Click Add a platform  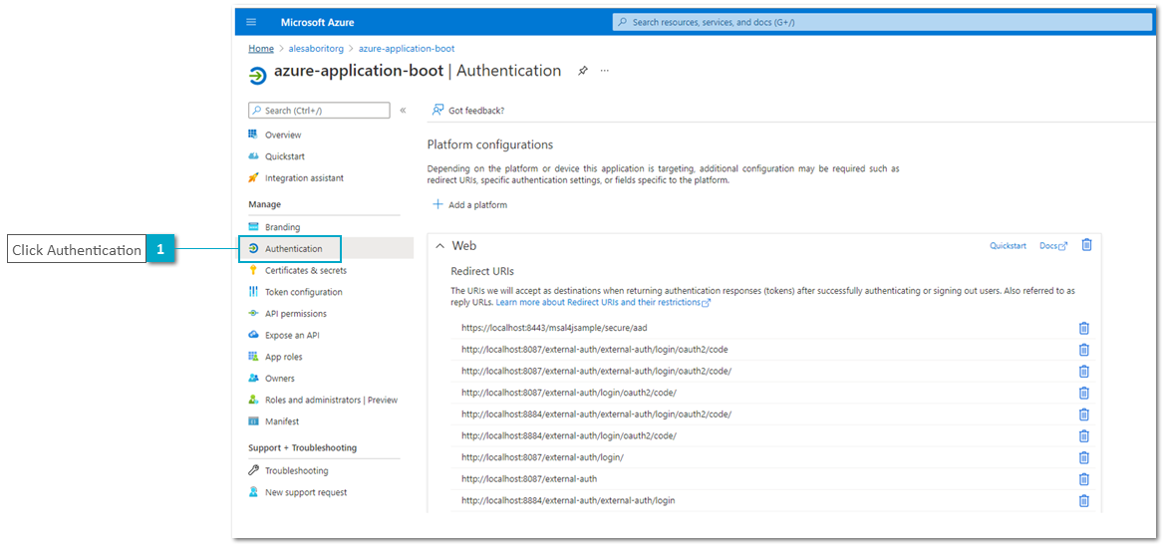tap(470, 204)
